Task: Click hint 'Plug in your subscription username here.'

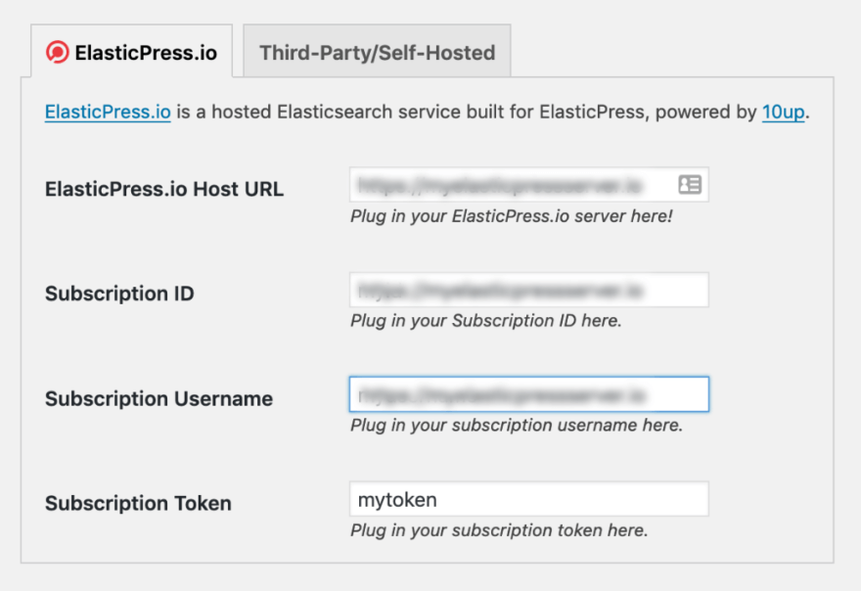Action: [517, 425]
